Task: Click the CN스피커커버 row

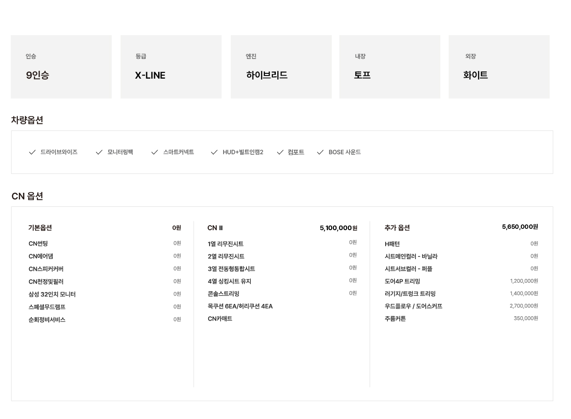Action: click(105, 269)
